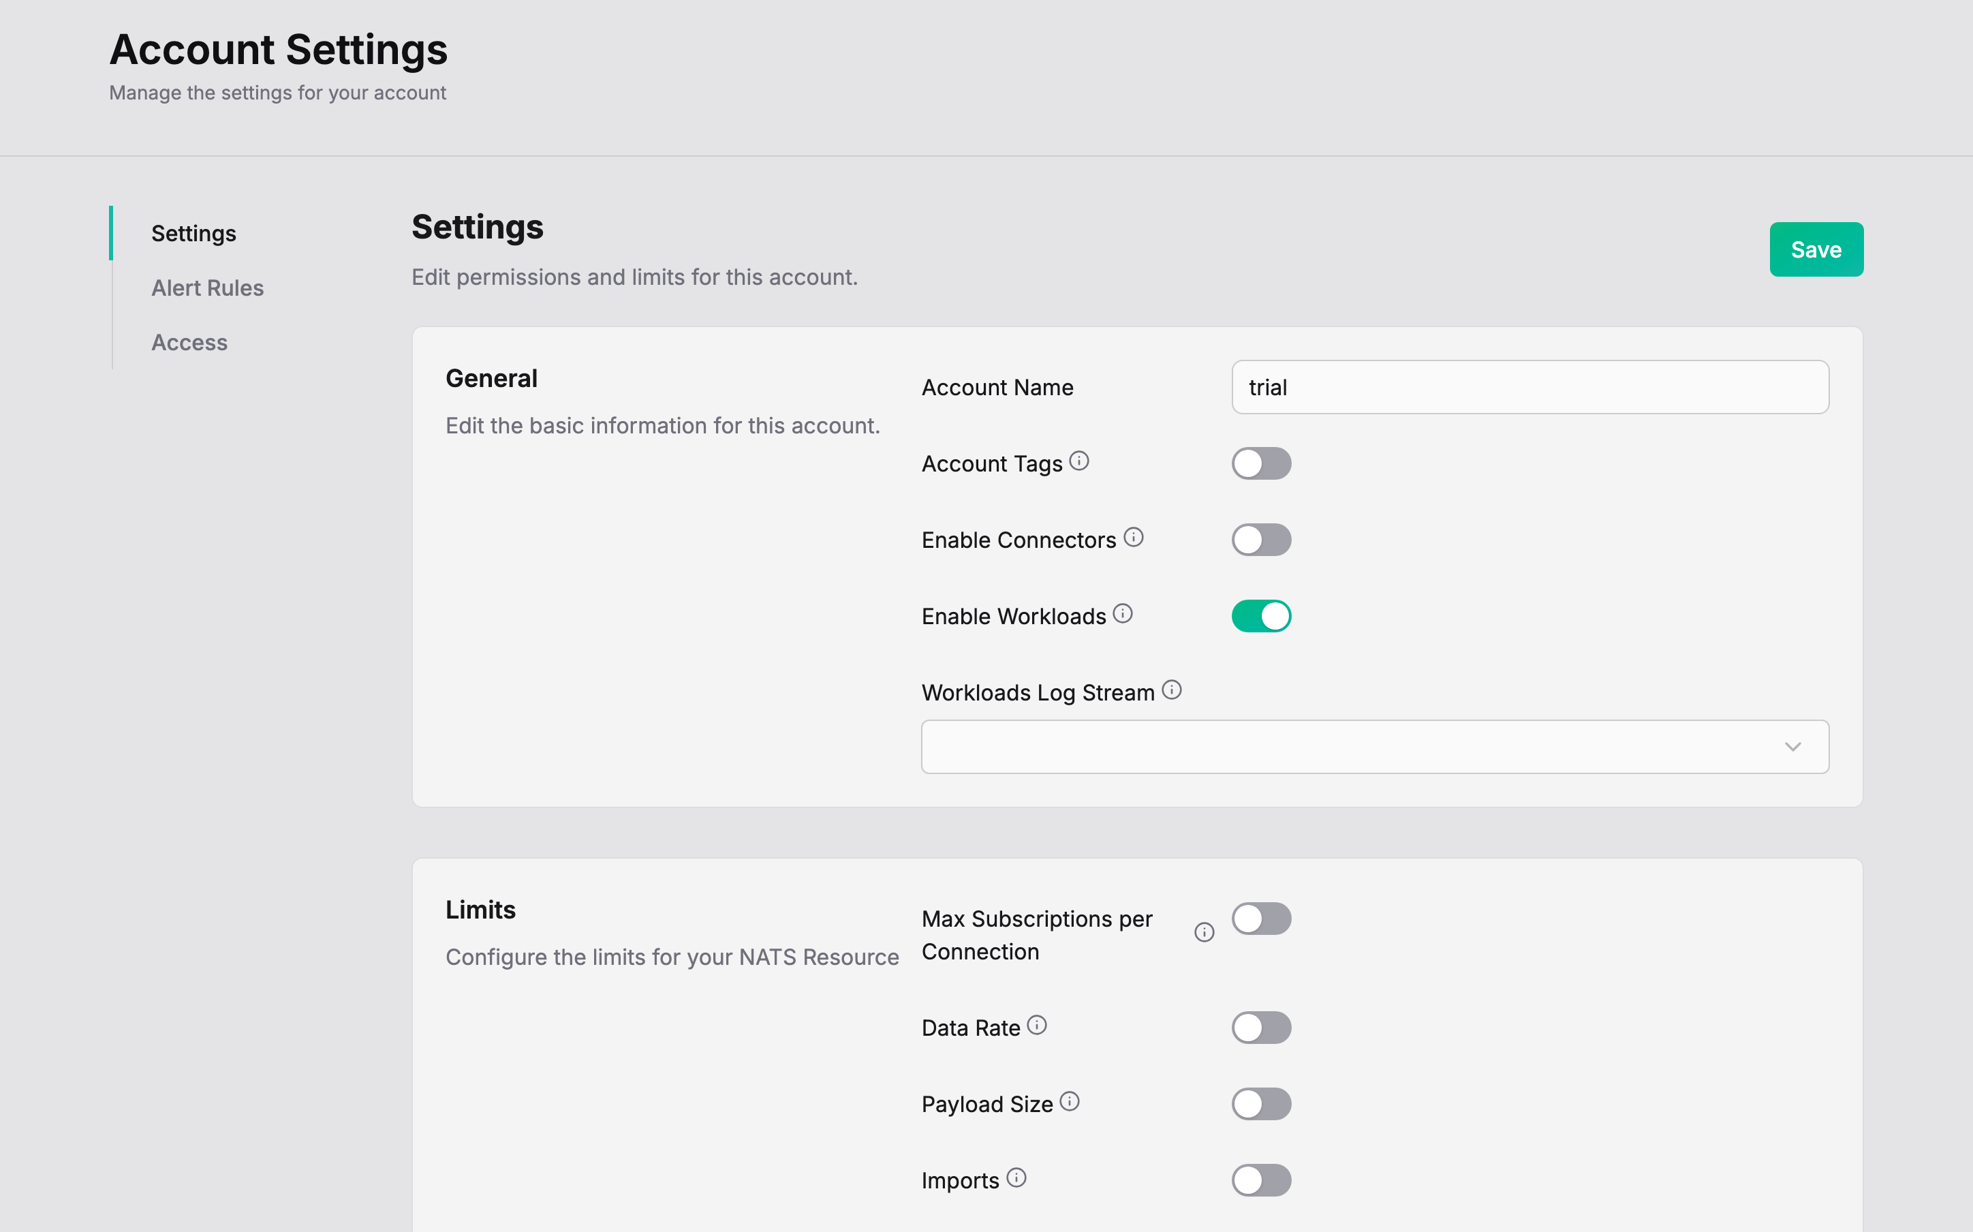Turn on the Payload Size limit switch
The image size is (1973, 1232).
click(x=1261, y=1104)
